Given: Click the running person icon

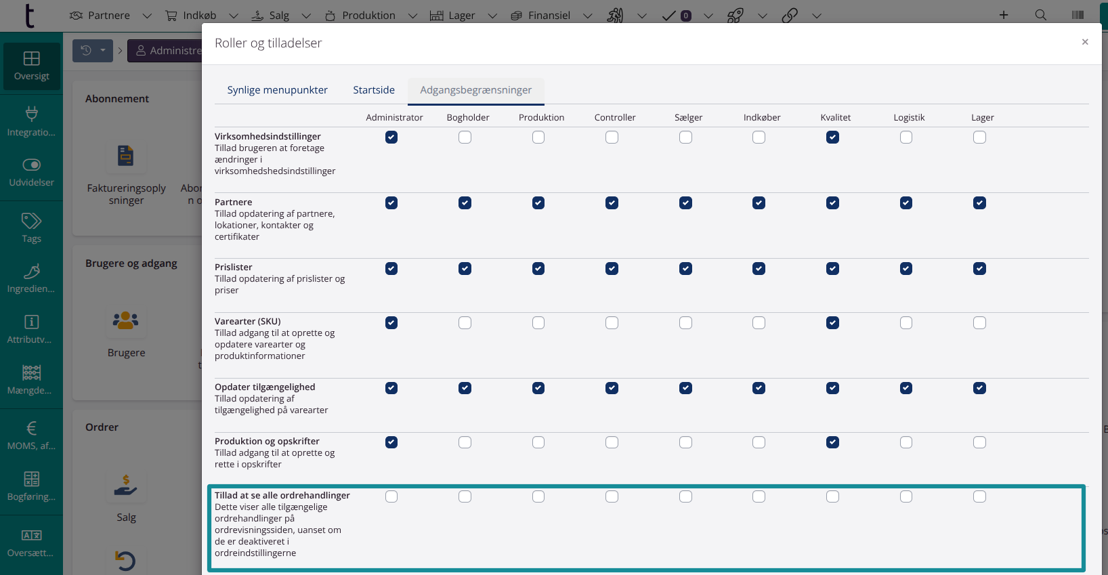Looking at the screenshot, I should [615, 15].
